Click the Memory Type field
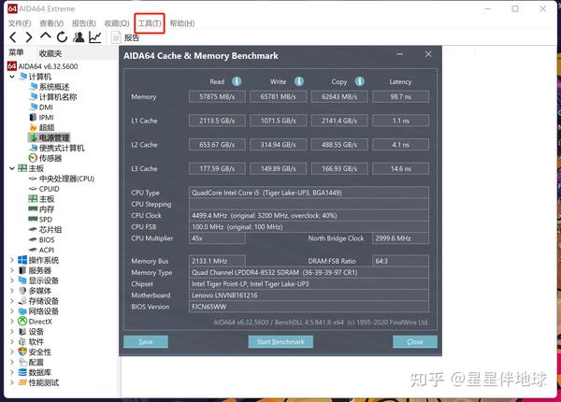 pyautogui.click(x=309, y=273)
